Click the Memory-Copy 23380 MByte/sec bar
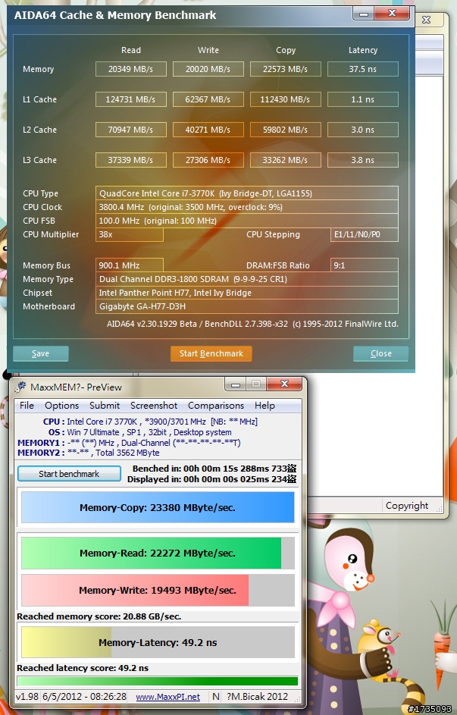 coord(158,507)
